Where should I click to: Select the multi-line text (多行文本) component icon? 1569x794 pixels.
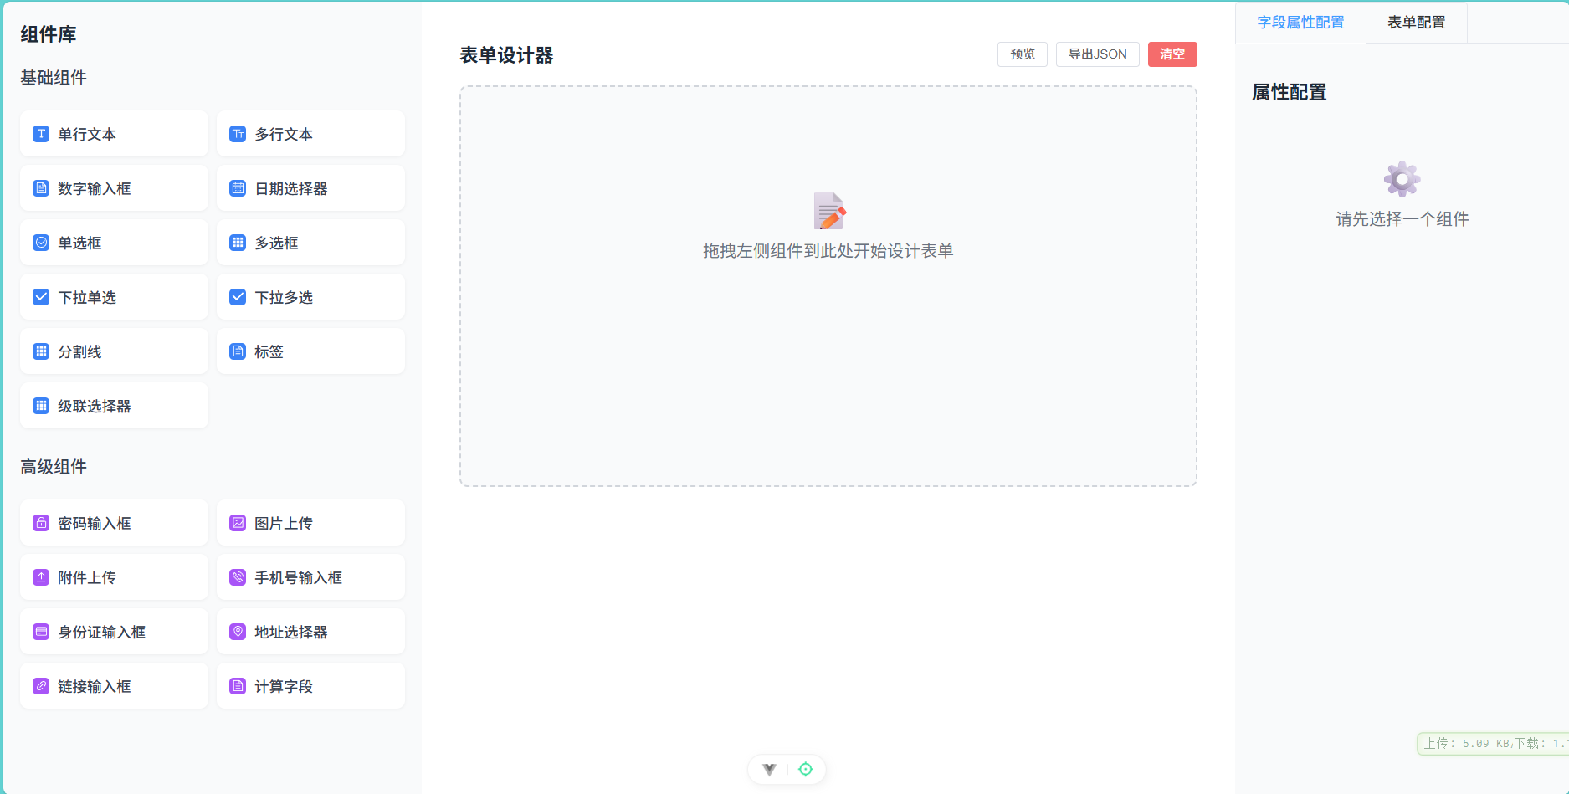point(238,134)
